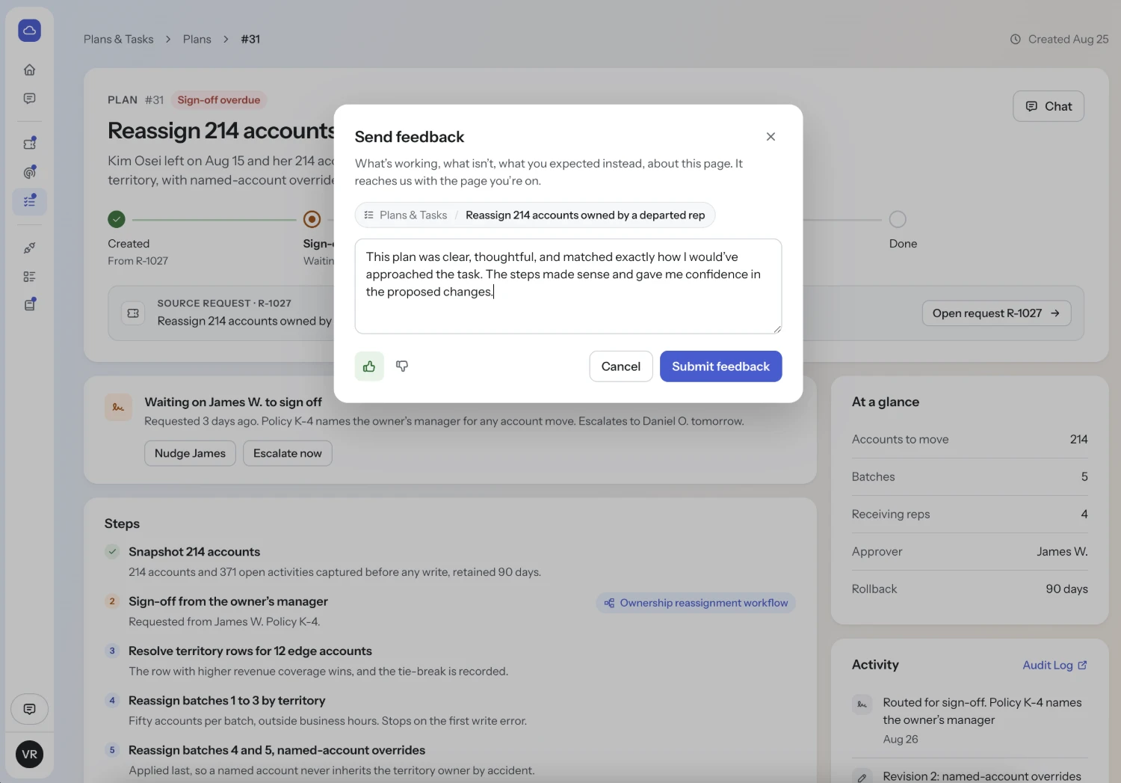Image resolution: width=1121 pixels, height=783 pixels.
Task: Open the speech bubble chat icon below Home
Action: (x=30, y=99)
